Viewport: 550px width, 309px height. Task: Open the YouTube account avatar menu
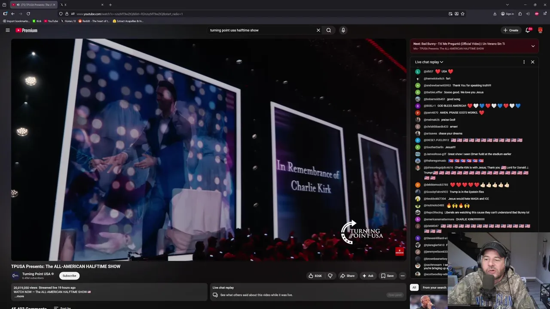tap(540, 30)
